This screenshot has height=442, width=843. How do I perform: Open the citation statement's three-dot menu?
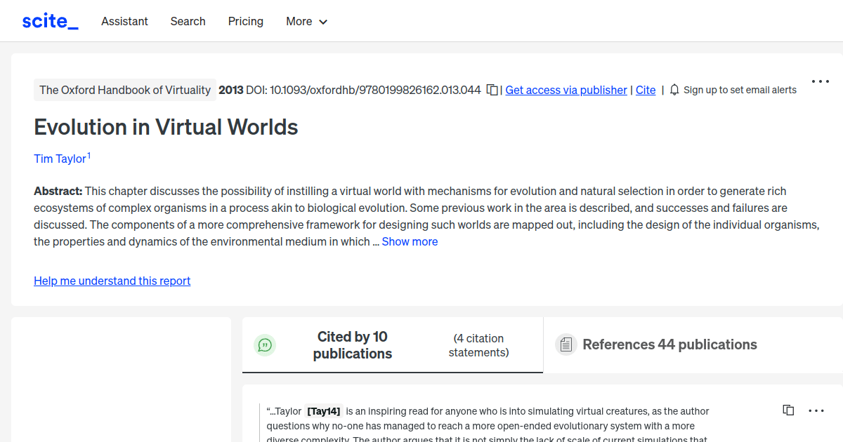(816, 410)
